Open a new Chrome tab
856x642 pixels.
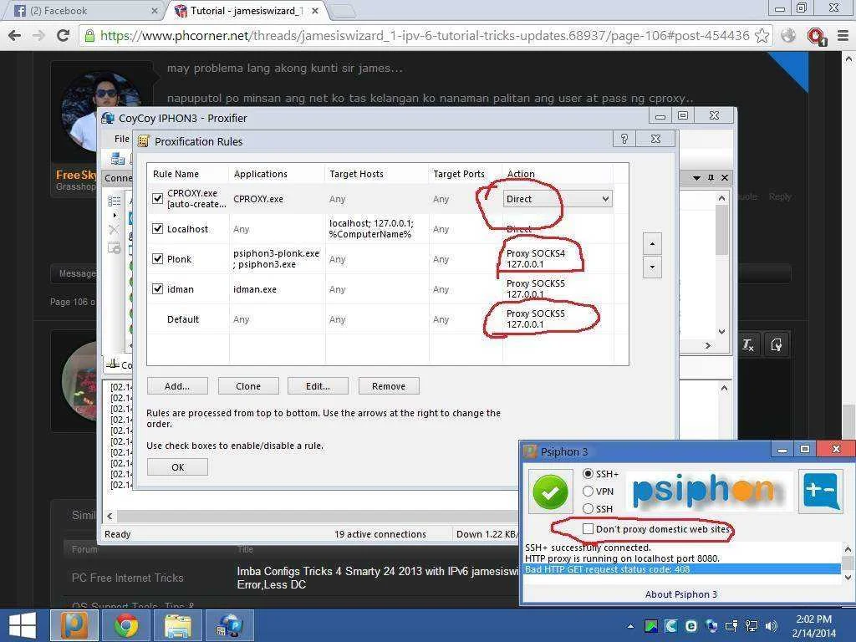coord(343,11)
